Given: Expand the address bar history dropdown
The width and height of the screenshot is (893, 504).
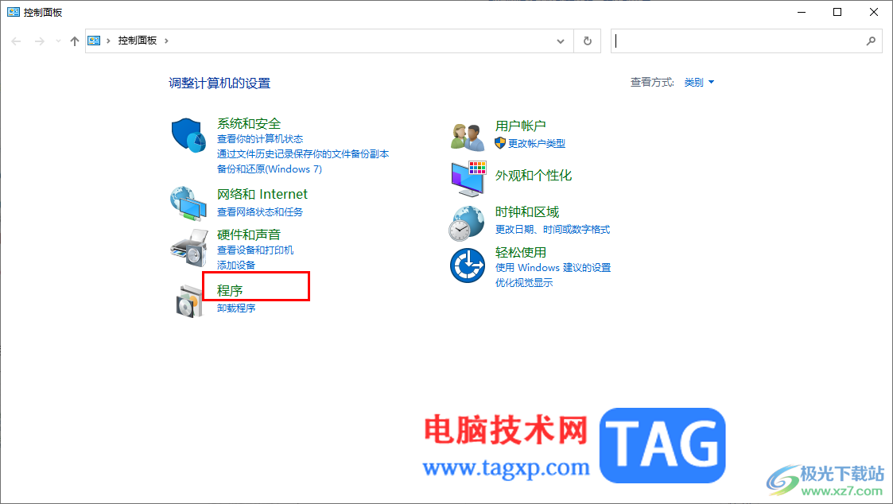Looking at the screenshot, I should pos(561,41).
